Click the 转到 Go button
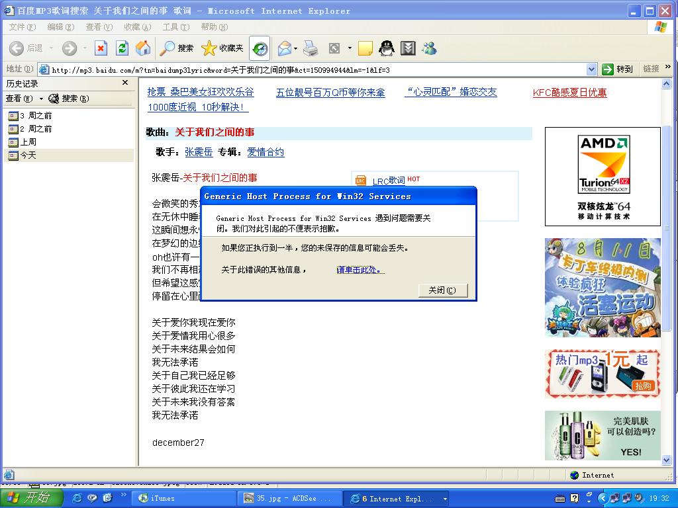Viewport: 678px width, 508px height. pyautogui.click(x=617, y=69)
